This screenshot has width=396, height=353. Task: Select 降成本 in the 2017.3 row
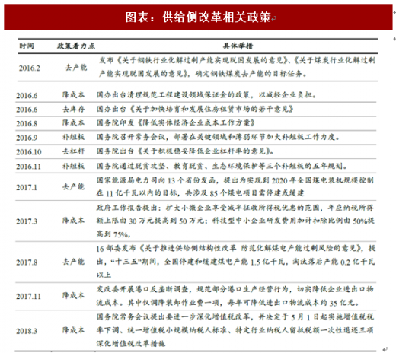[74, 221]
